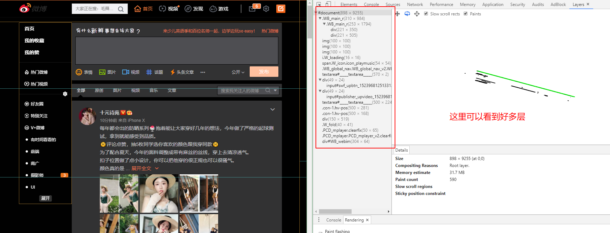Open 头条文章 headline article option
This screenshot has height=233, width=610.
pos(182,72)
